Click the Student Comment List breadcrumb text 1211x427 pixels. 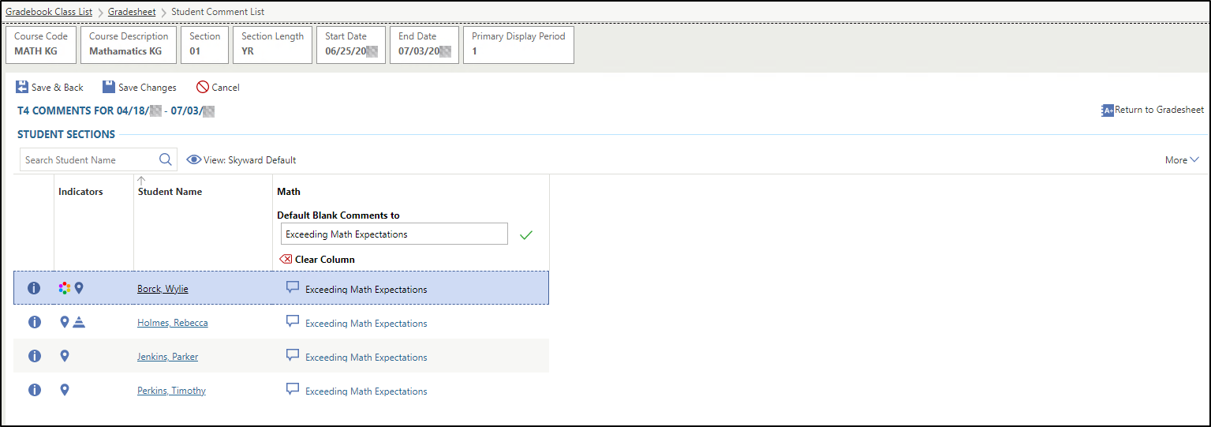click(218, 12)
